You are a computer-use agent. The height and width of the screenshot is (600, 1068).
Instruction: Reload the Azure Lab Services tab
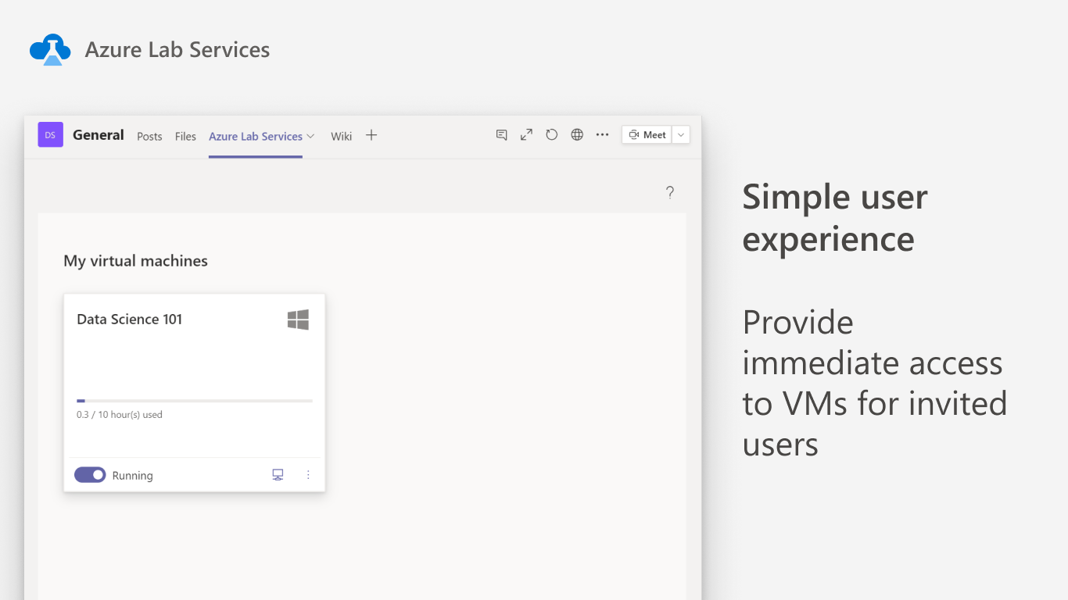(552, 135)
